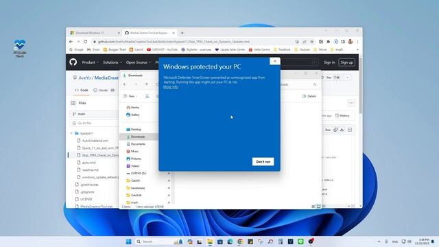Open File Explorer from taskbar
Viewport: 439px width, 247px height.
coord(210,242)
